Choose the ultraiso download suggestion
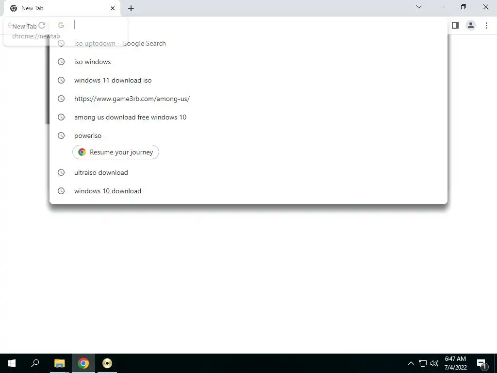 tap(248, 172)
